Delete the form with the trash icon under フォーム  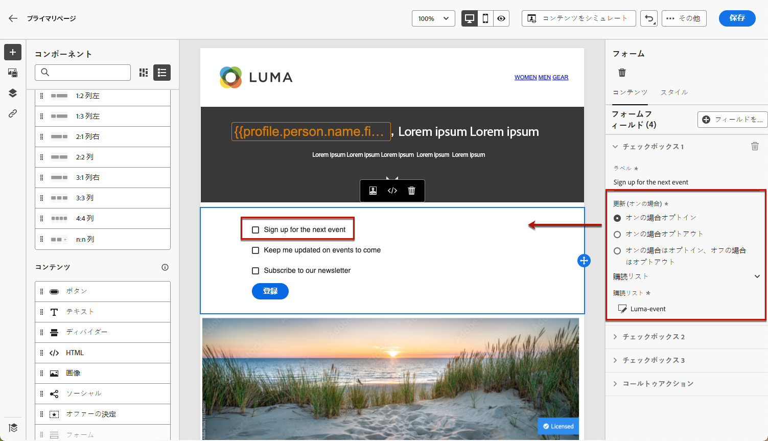click(x=622, y=73)
